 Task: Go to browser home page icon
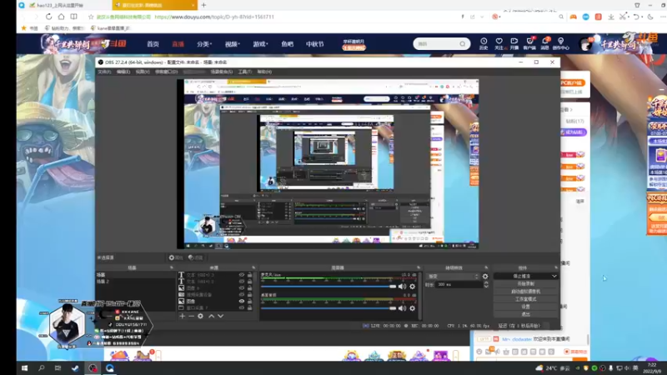pos(61,17)
